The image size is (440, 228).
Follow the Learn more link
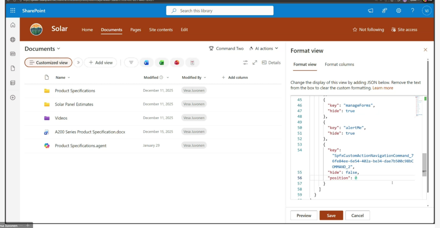coord(382,88)
